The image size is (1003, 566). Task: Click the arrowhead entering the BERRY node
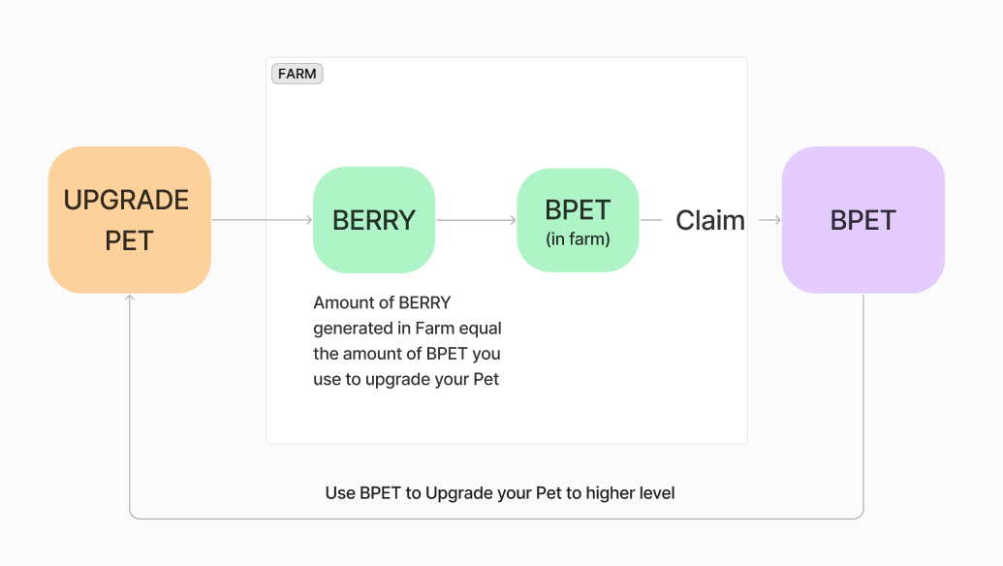pos(308,220)
